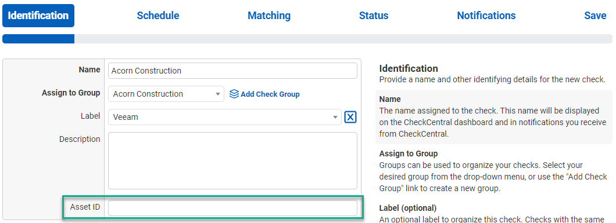Viewport: 616px width, 223px height.
Task: Click the Identification help heading
Action: coord(409,68)
